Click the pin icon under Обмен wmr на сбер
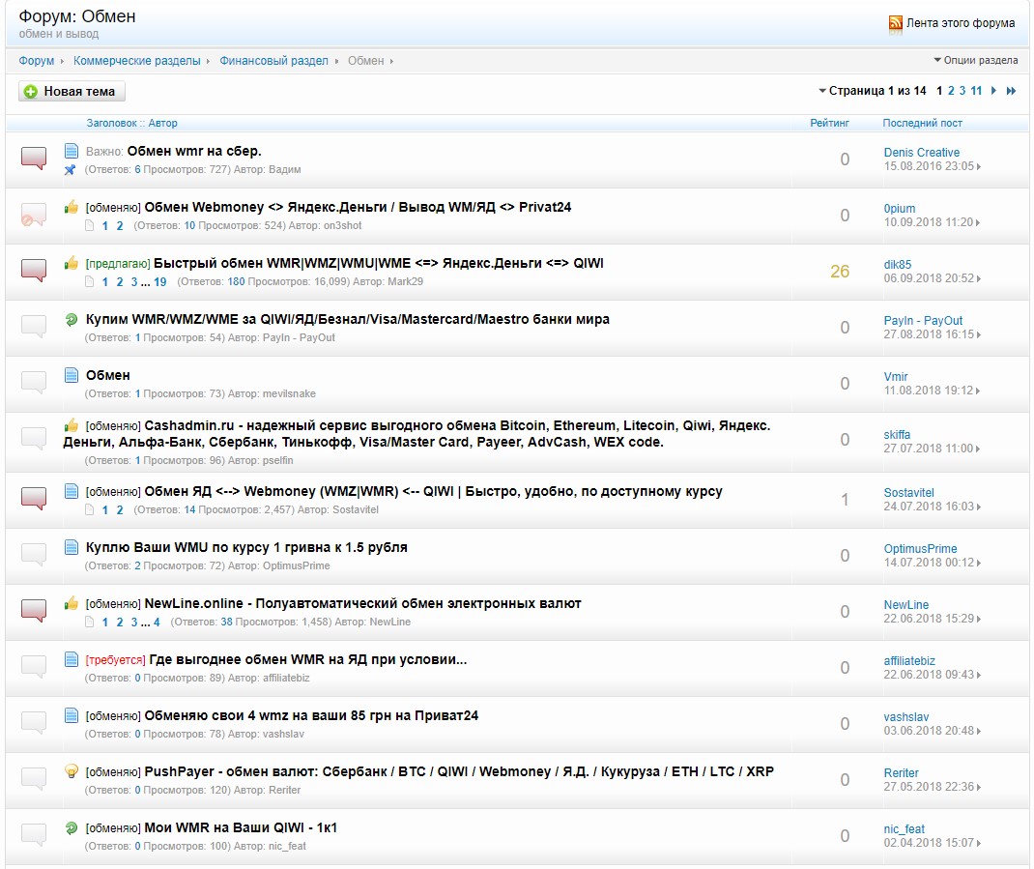This screenshot has width=1034, height=869. tap(70, 169)
